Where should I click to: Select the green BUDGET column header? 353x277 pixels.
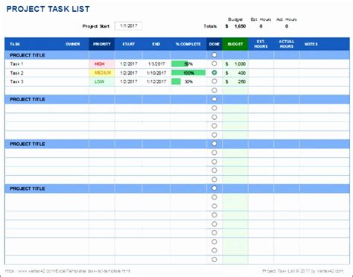click(x=235, y=44)
